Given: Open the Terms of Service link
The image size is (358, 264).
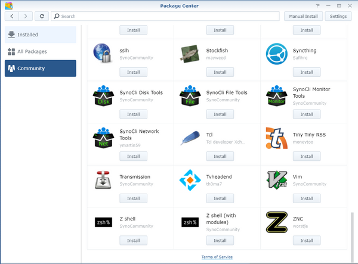Looking at the screenshot, I should [x=217, y=256].
